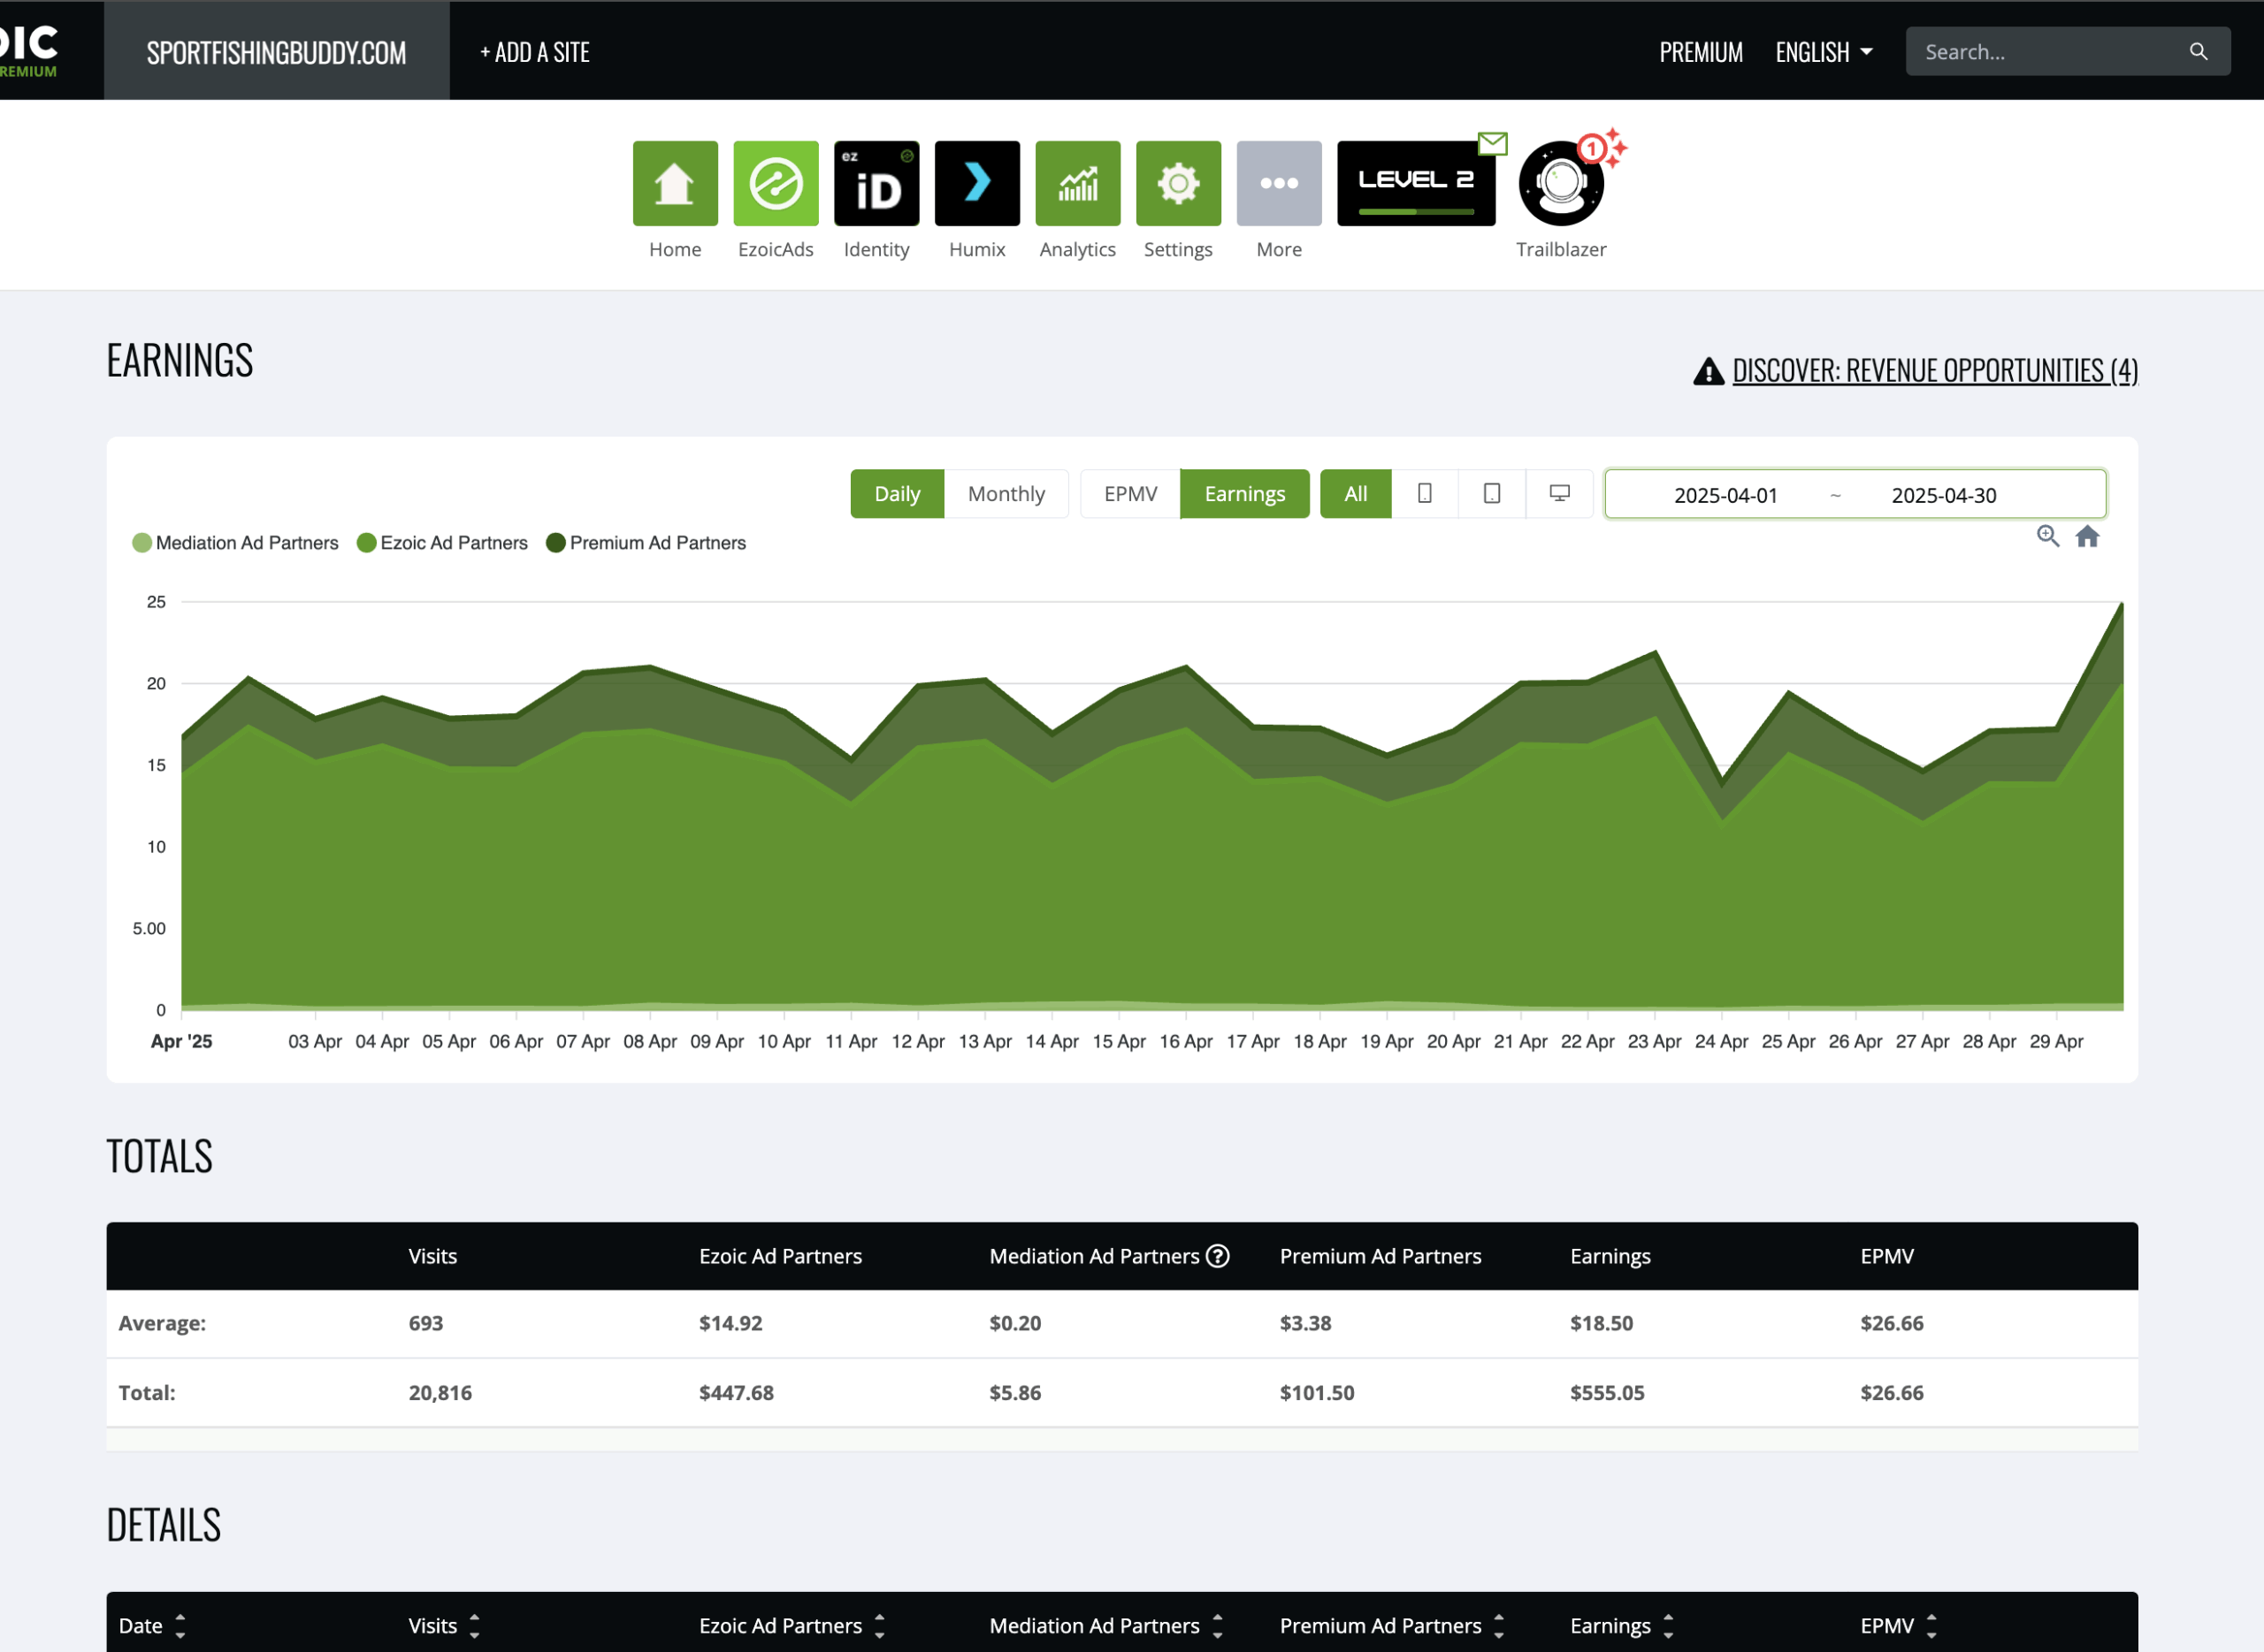Click the Total Visits 20,816 cell
Viewport: 2264px width, 1652px height.
click(440, 1393)
